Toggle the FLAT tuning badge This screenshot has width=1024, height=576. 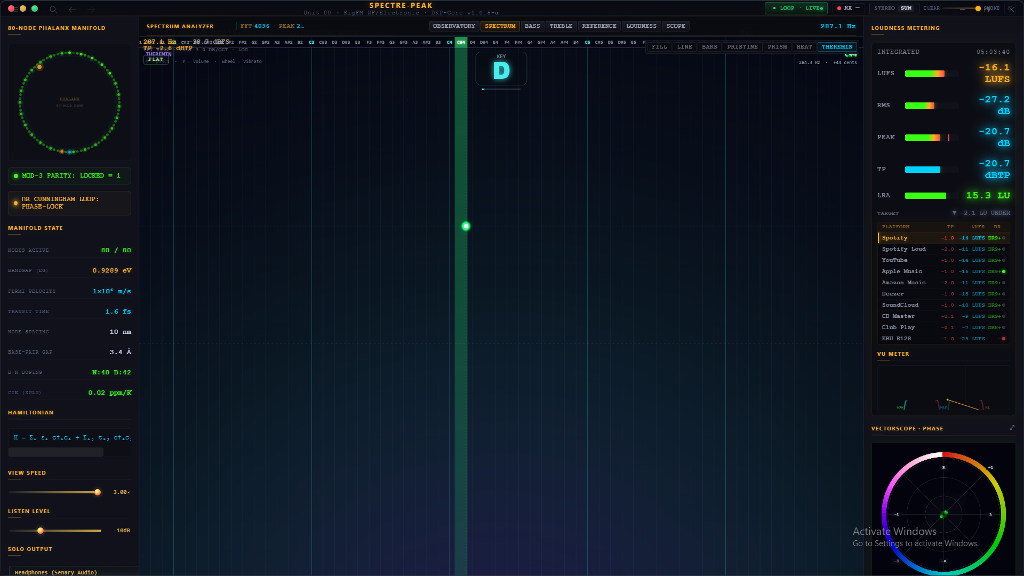(156, 59)
